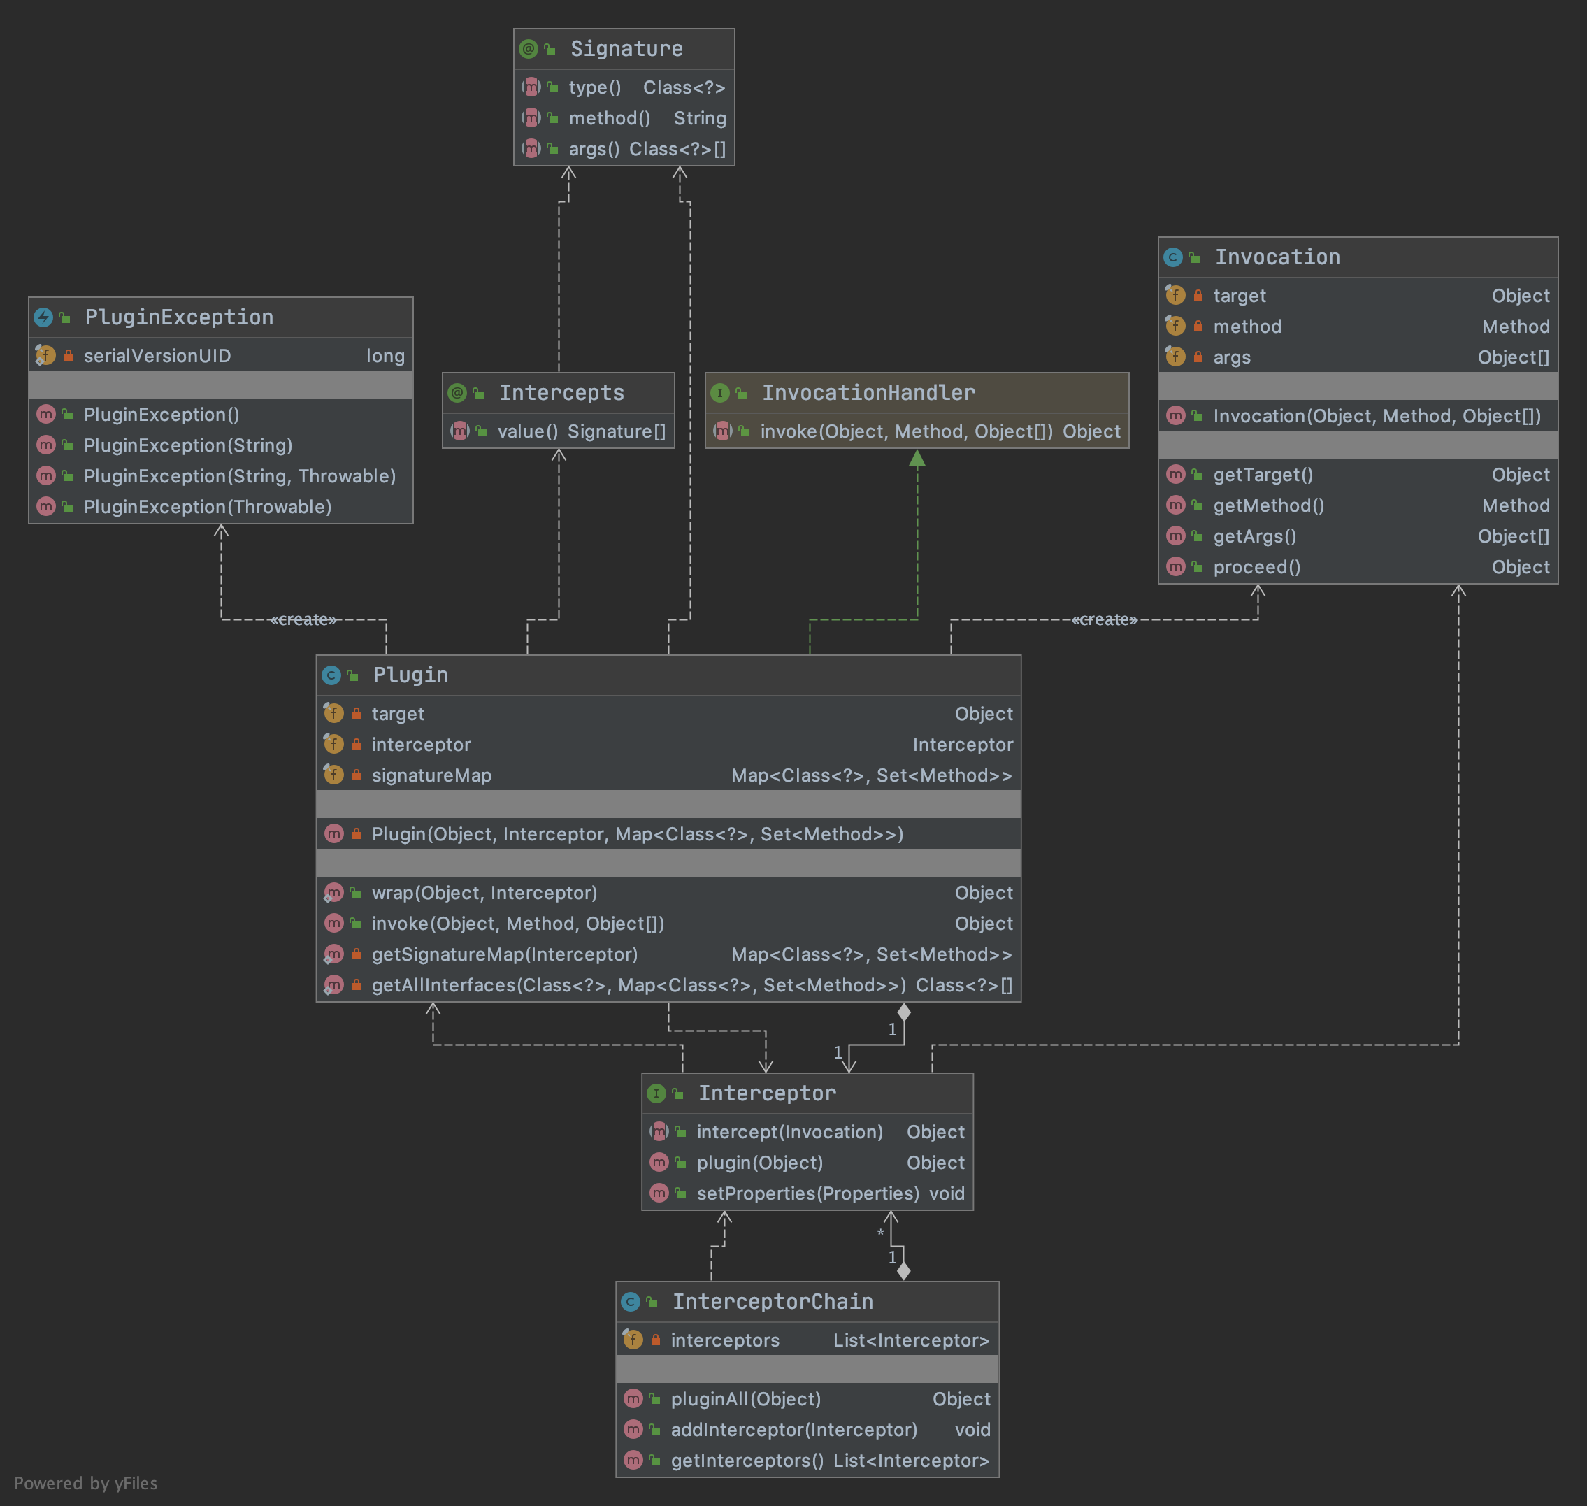Image resolution: width=1587 pixels, height=1506 pixels.
Task: Click the long type of serialVersionUID
Action: pyautogui.click(x=385, y=356)
